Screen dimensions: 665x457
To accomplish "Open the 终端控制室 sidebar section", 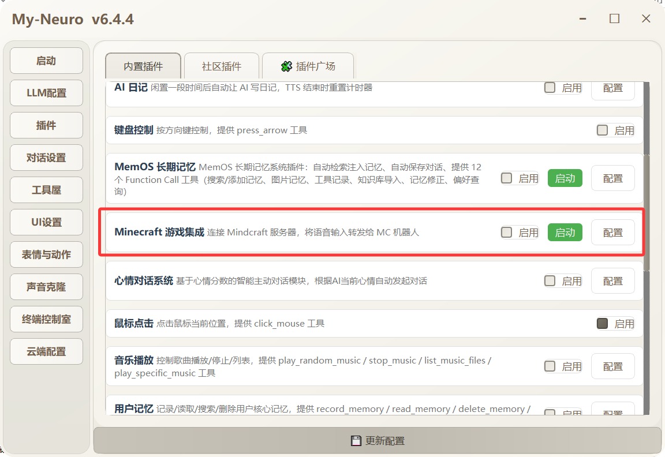I will coord(47,319).
